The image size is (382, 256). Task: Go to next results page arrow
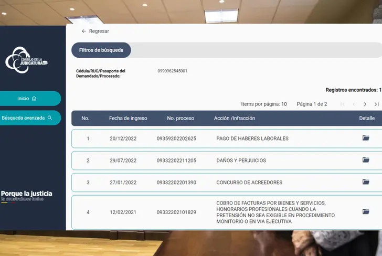click(x=365, y=104)
